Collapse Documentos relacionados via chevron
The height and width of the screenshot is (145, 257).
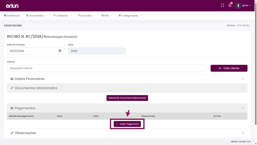[243, 88]
